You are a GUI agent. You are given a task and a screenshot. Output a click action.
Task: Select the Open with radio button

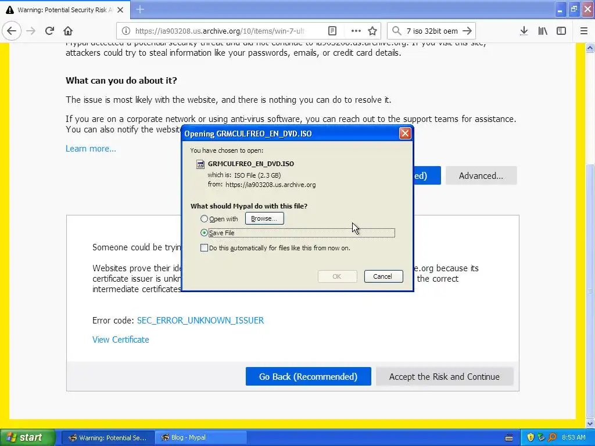click(204, 219)
